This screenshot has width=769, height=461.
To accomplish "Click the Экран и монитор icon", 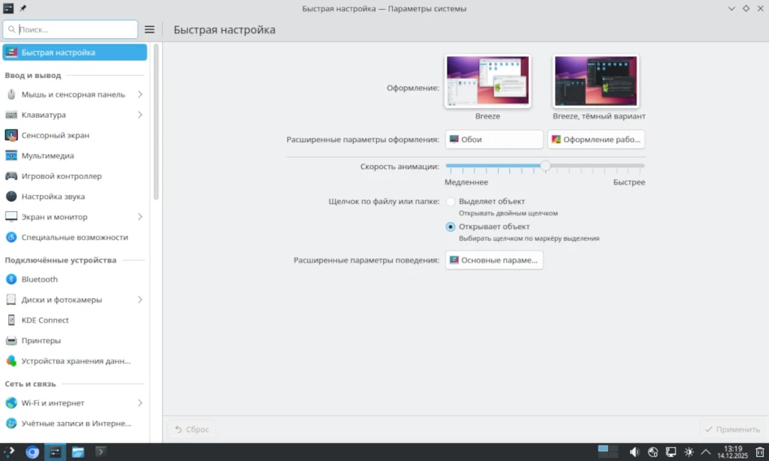I will point(11,216).
